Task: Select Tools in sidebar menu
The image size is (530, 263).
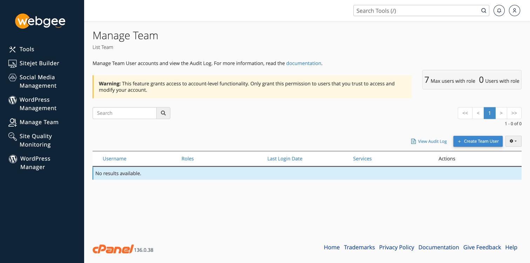Action: [x=27, y=49]
